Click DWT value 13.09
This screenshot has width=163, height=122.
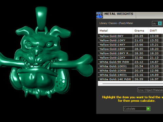(154, 36)
